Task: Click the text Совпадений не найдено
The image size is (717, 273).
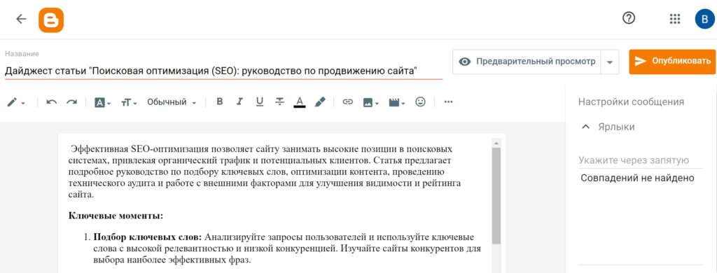Action: pyautogui.click(x=637, y=178)
